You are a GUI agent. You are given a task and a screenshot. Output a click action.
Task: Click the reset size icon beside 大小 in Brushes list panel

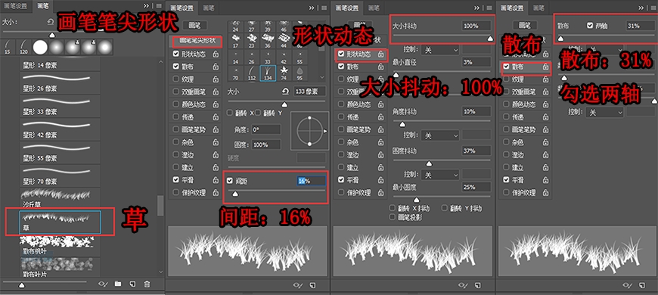pyautogui.click(x=51, y=22)
